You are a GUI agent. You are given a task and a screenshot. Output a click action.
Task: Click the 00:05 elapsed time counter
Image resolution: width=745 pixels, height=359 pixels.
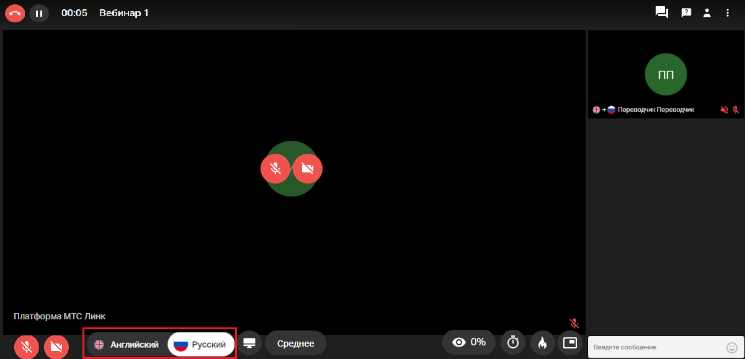[x=74, y=12]
